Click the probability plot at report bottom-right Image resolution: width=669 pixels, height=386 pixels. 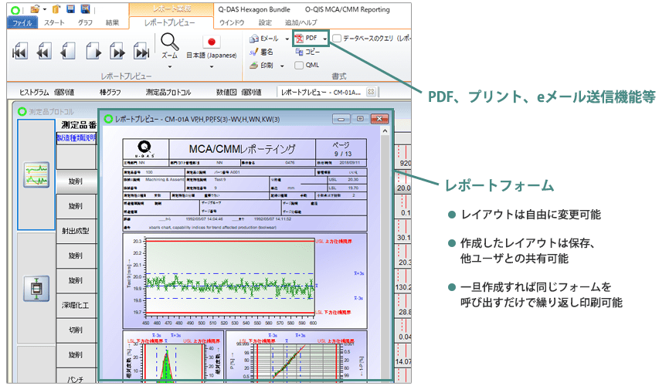tap(297, 355)
